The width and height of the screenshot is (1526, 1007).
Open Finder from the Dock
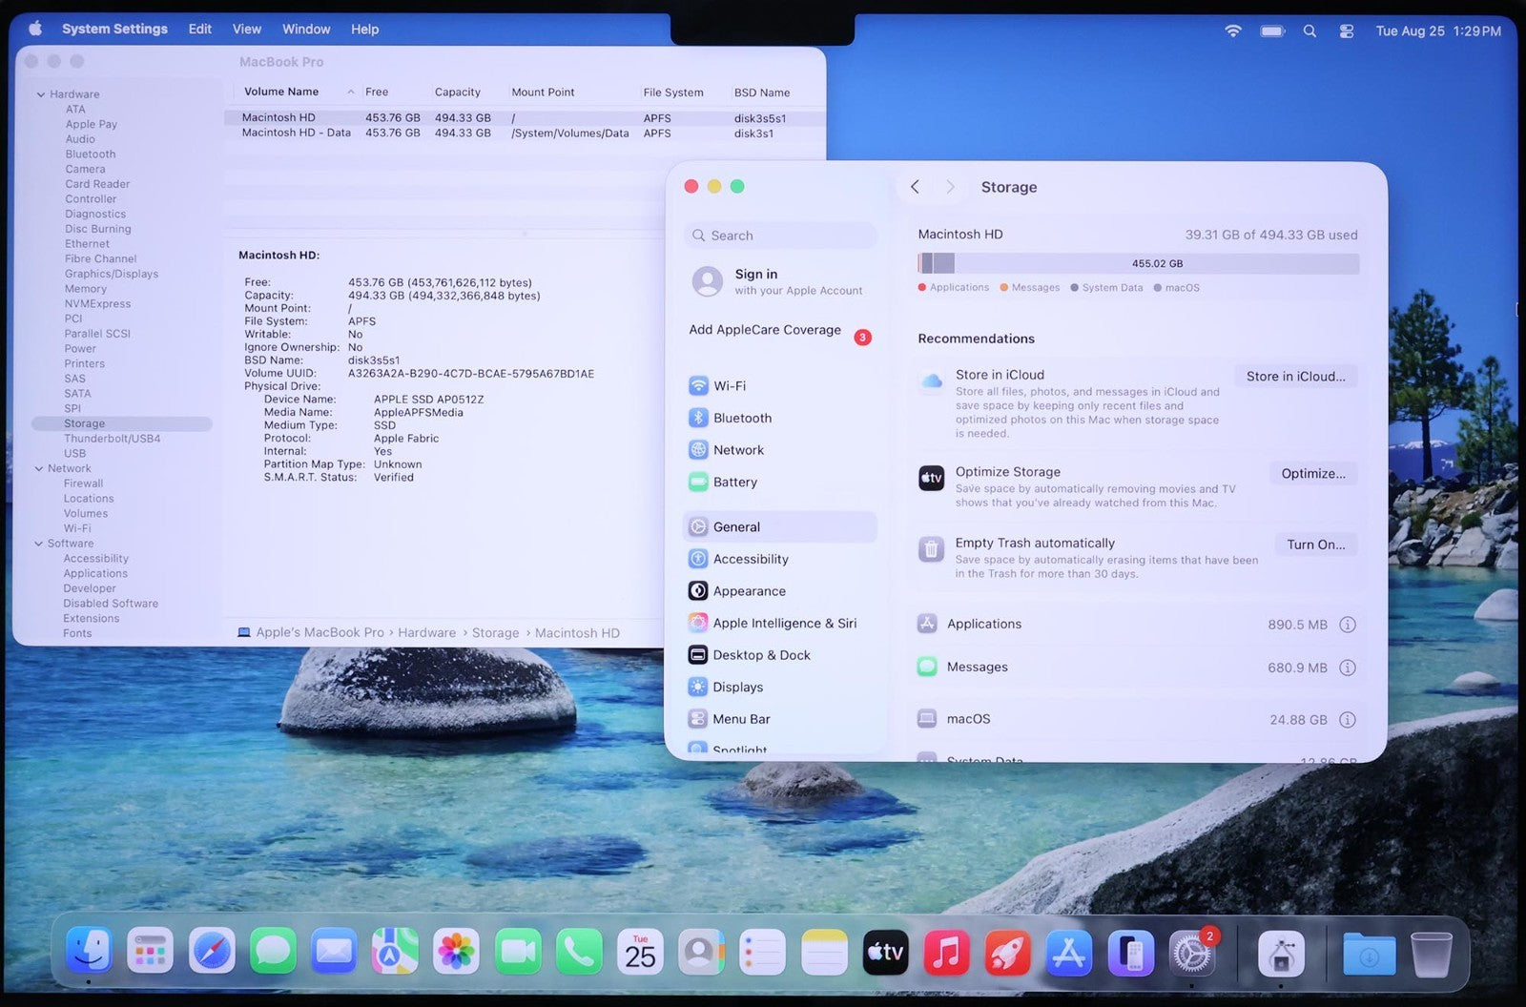click(x=90, y=951)
